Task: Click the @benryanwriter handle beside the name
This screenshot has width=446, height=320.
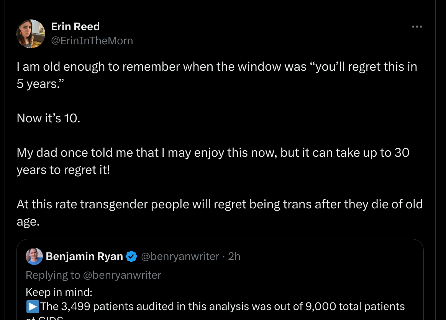Action: point(180,256)
